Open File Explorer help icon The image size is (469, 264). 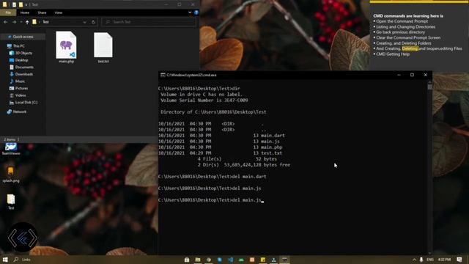click(x=196, y=12)
